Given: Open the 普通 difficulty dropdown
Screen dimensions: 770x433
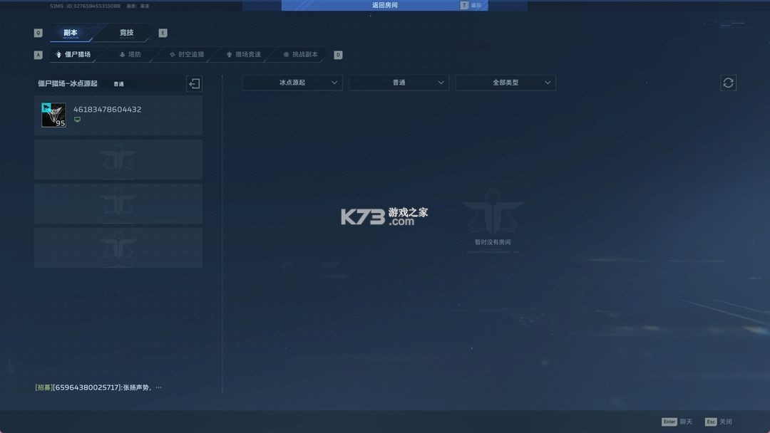Looking at the screenshot, I should tap(399, 82).
